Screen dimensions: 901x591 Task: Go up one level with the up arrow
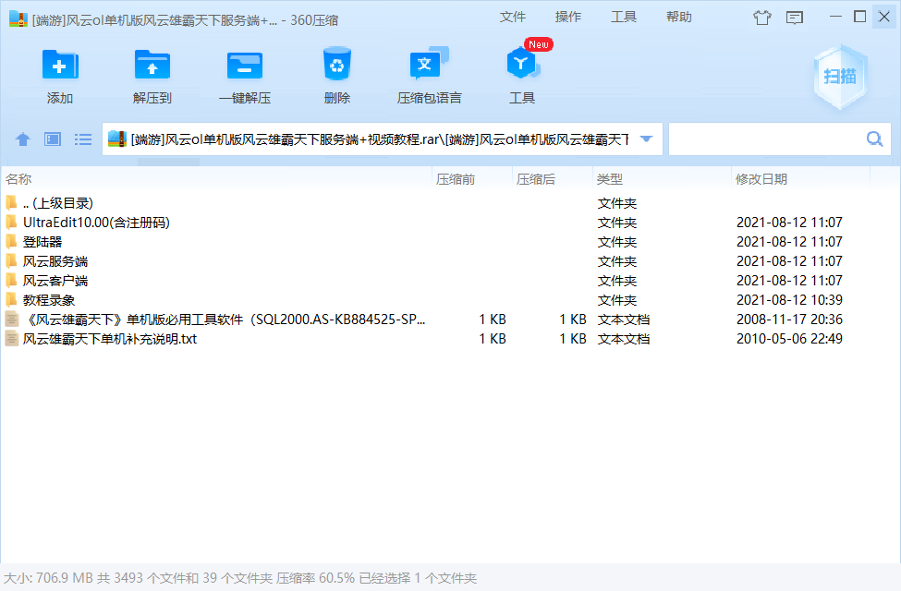[x=23, y=139]
